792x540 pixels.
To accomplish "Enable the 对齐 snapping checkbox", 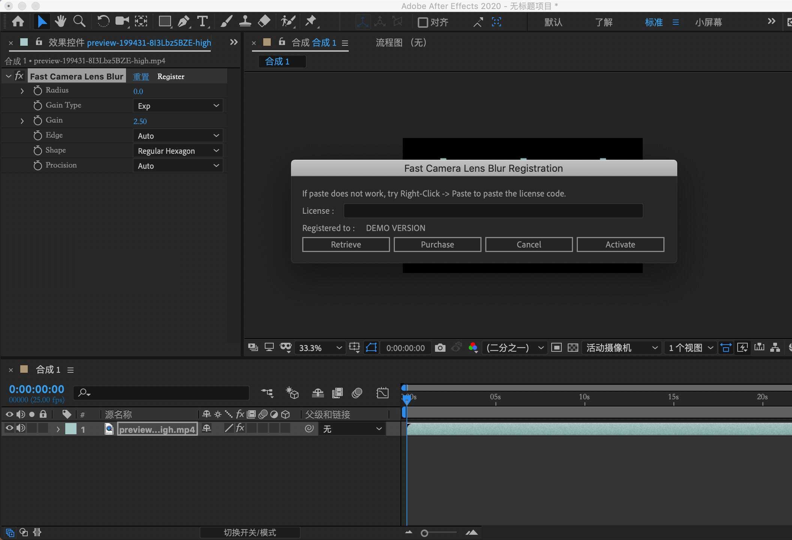I will (x=423, y=22).
